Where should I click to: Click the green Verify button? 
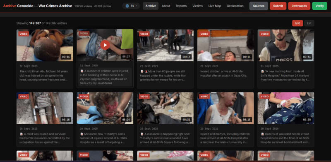pos(319,6)
